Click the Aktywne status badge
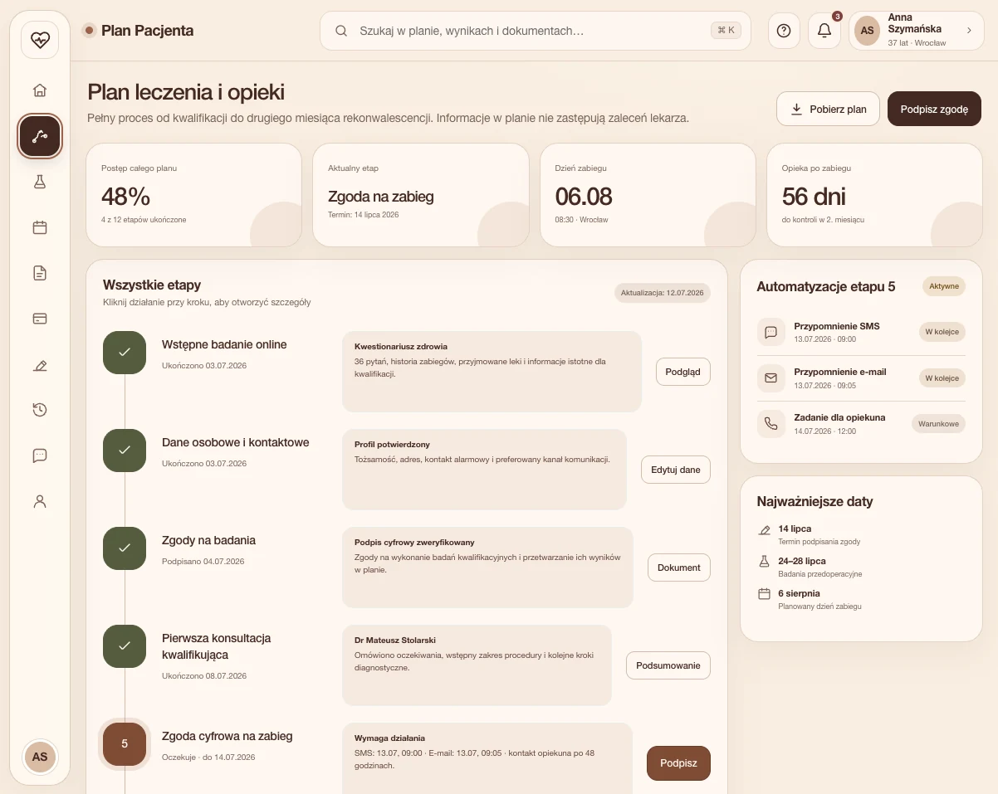 click(x=944, y=286)
